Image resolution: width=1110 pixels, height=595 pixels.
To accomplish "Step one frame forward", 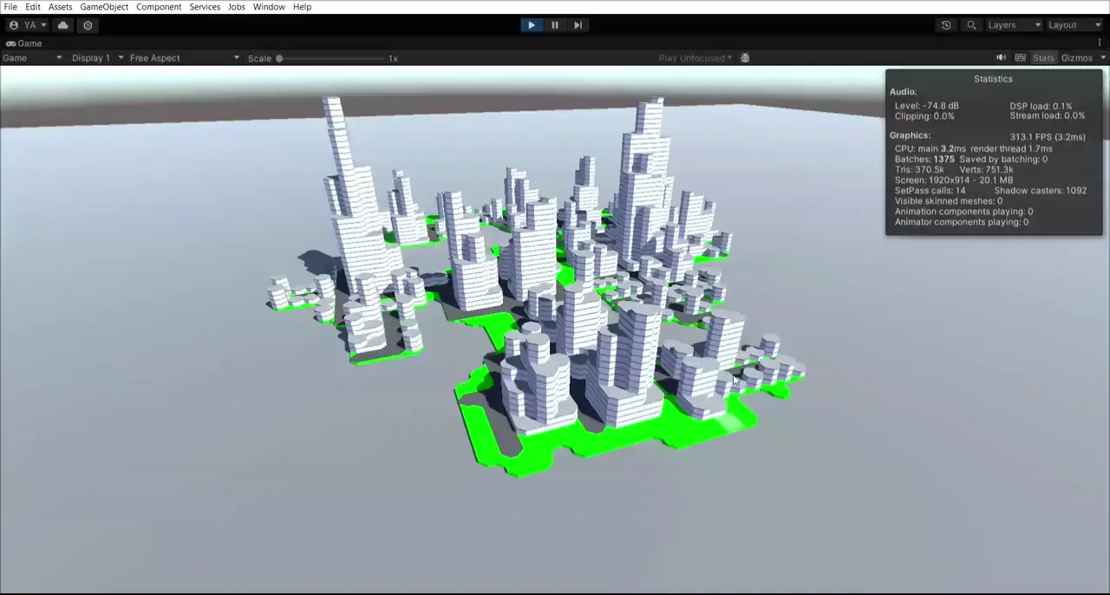I will 578,24.
